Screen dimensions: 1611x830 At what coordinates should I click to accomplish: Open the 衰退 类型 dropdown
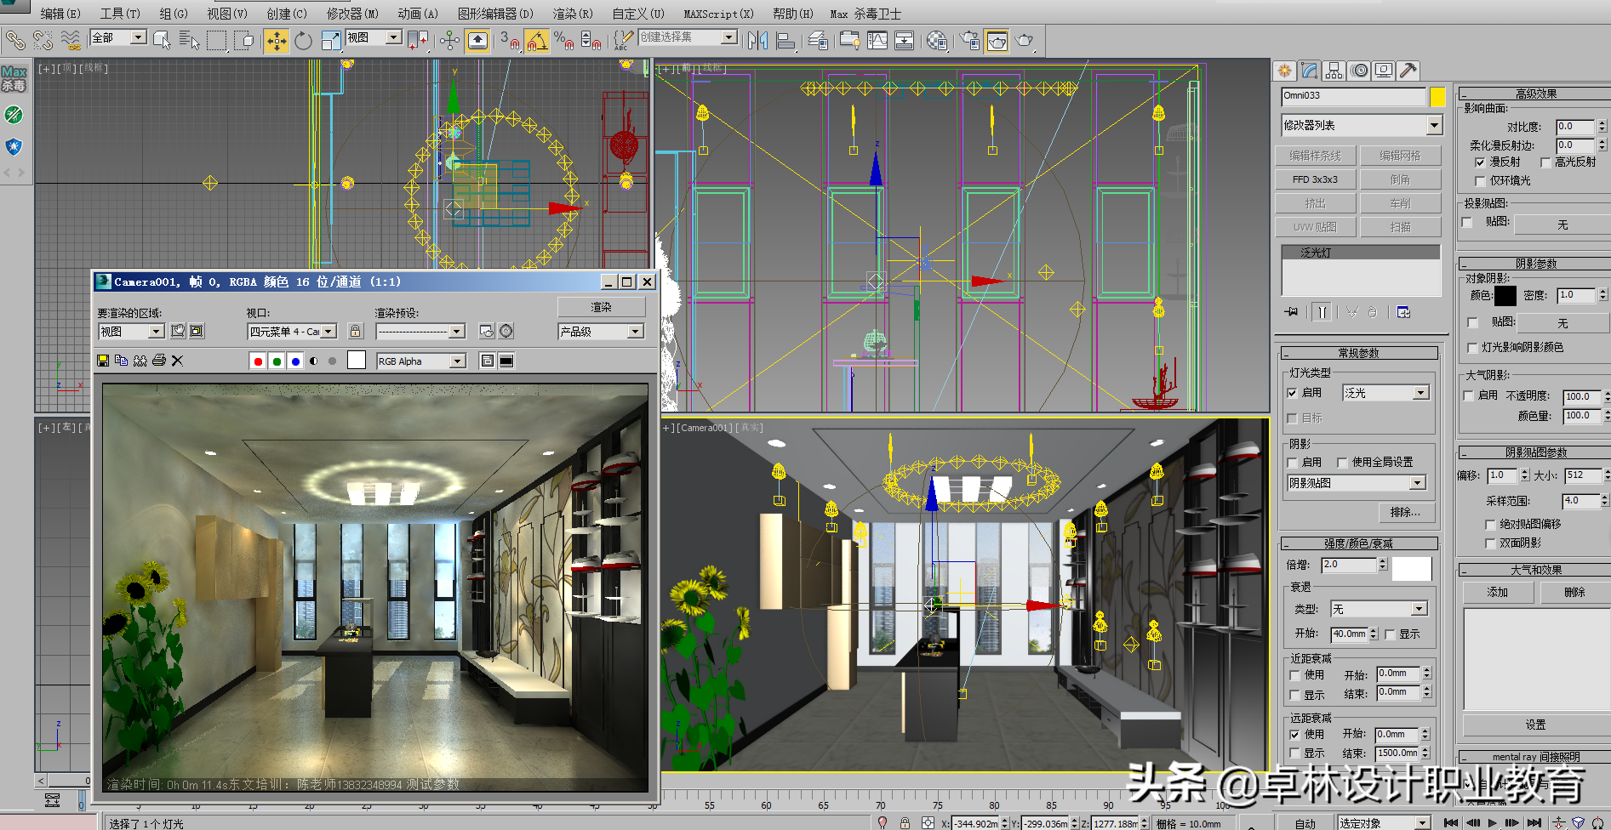(x=1379, y=609)
